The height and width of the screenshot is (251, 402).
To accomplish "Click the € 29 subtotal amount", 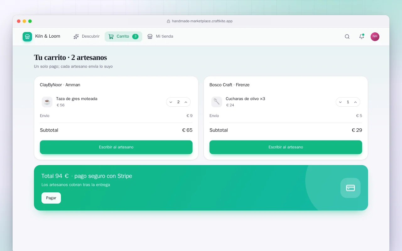I will [357, 130].
